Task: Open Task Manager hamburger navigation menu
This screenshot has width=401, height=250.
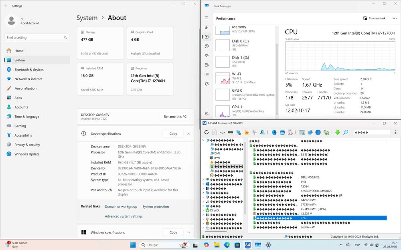Action: click(207, 18)
